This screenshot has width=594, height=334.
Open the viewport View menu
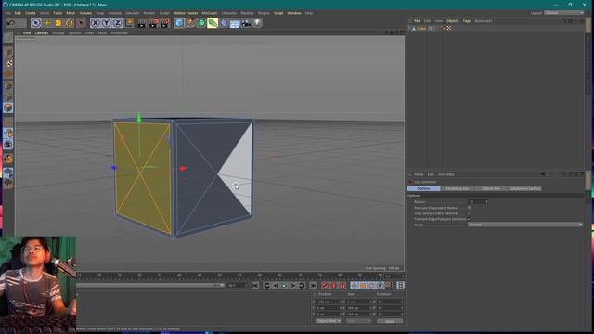coord(27,33)
